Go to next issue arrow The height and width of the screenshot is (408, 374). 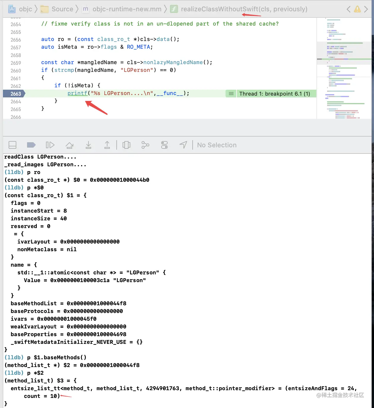(x=366, y=9)
